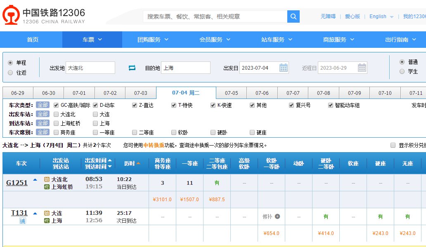The height and width of the screenshot is (247, 426).
Task: Select the 07-05 date tab
Action: point(232,93)
